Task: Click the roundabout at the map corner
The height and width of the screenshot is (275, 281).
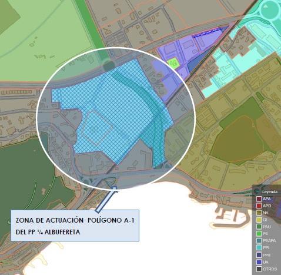Action: 270,9
